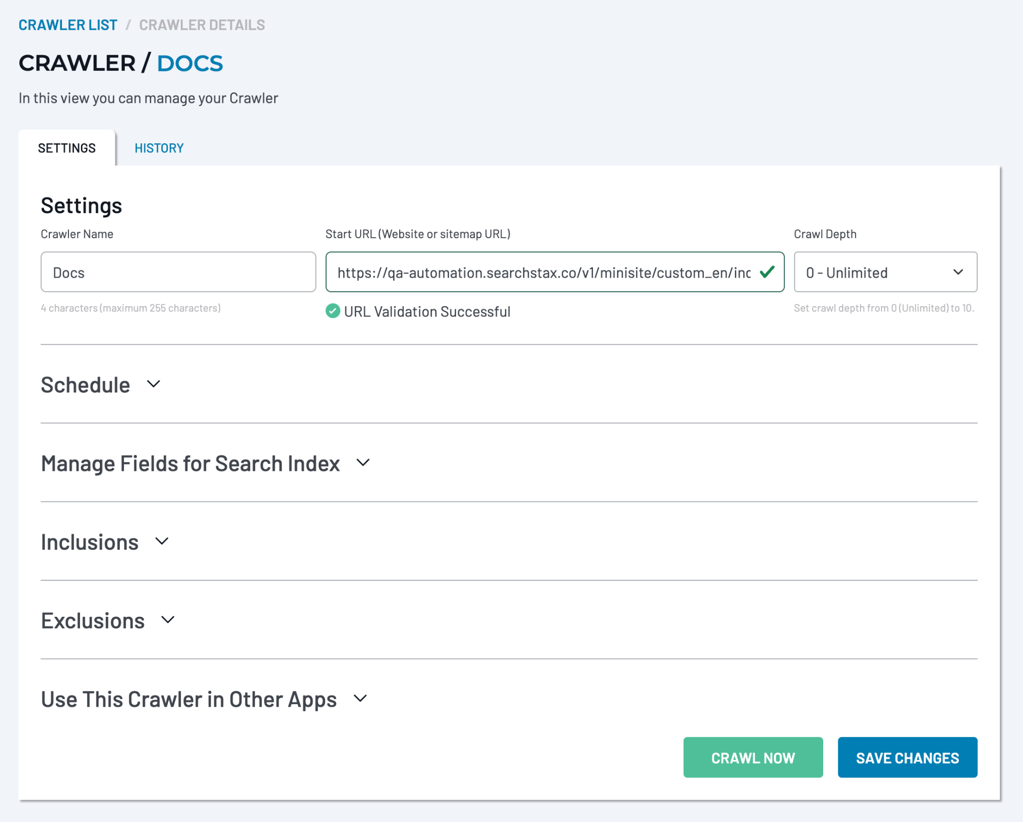The image size is (1023, 822).
Task: Click the 'In this view you can manage your Crawler' text
Action: coord(148,98)
